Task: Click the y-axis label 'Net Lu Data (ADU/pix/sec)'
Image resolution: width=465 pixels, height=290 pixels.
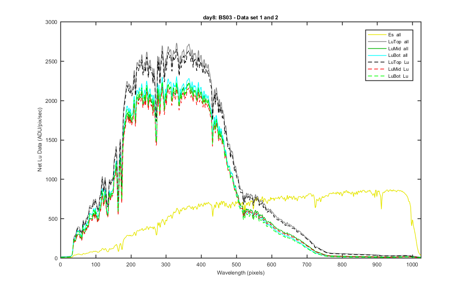Action: [40, 140]
